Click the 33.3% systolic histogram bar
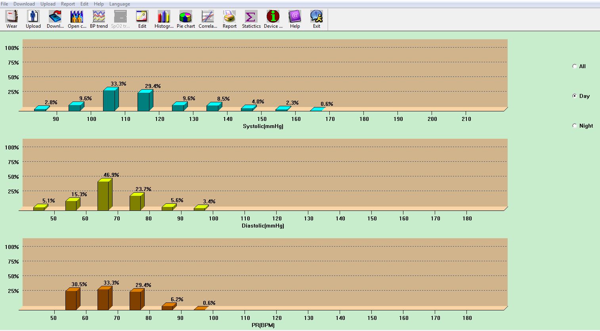 (x=110, y=100)
